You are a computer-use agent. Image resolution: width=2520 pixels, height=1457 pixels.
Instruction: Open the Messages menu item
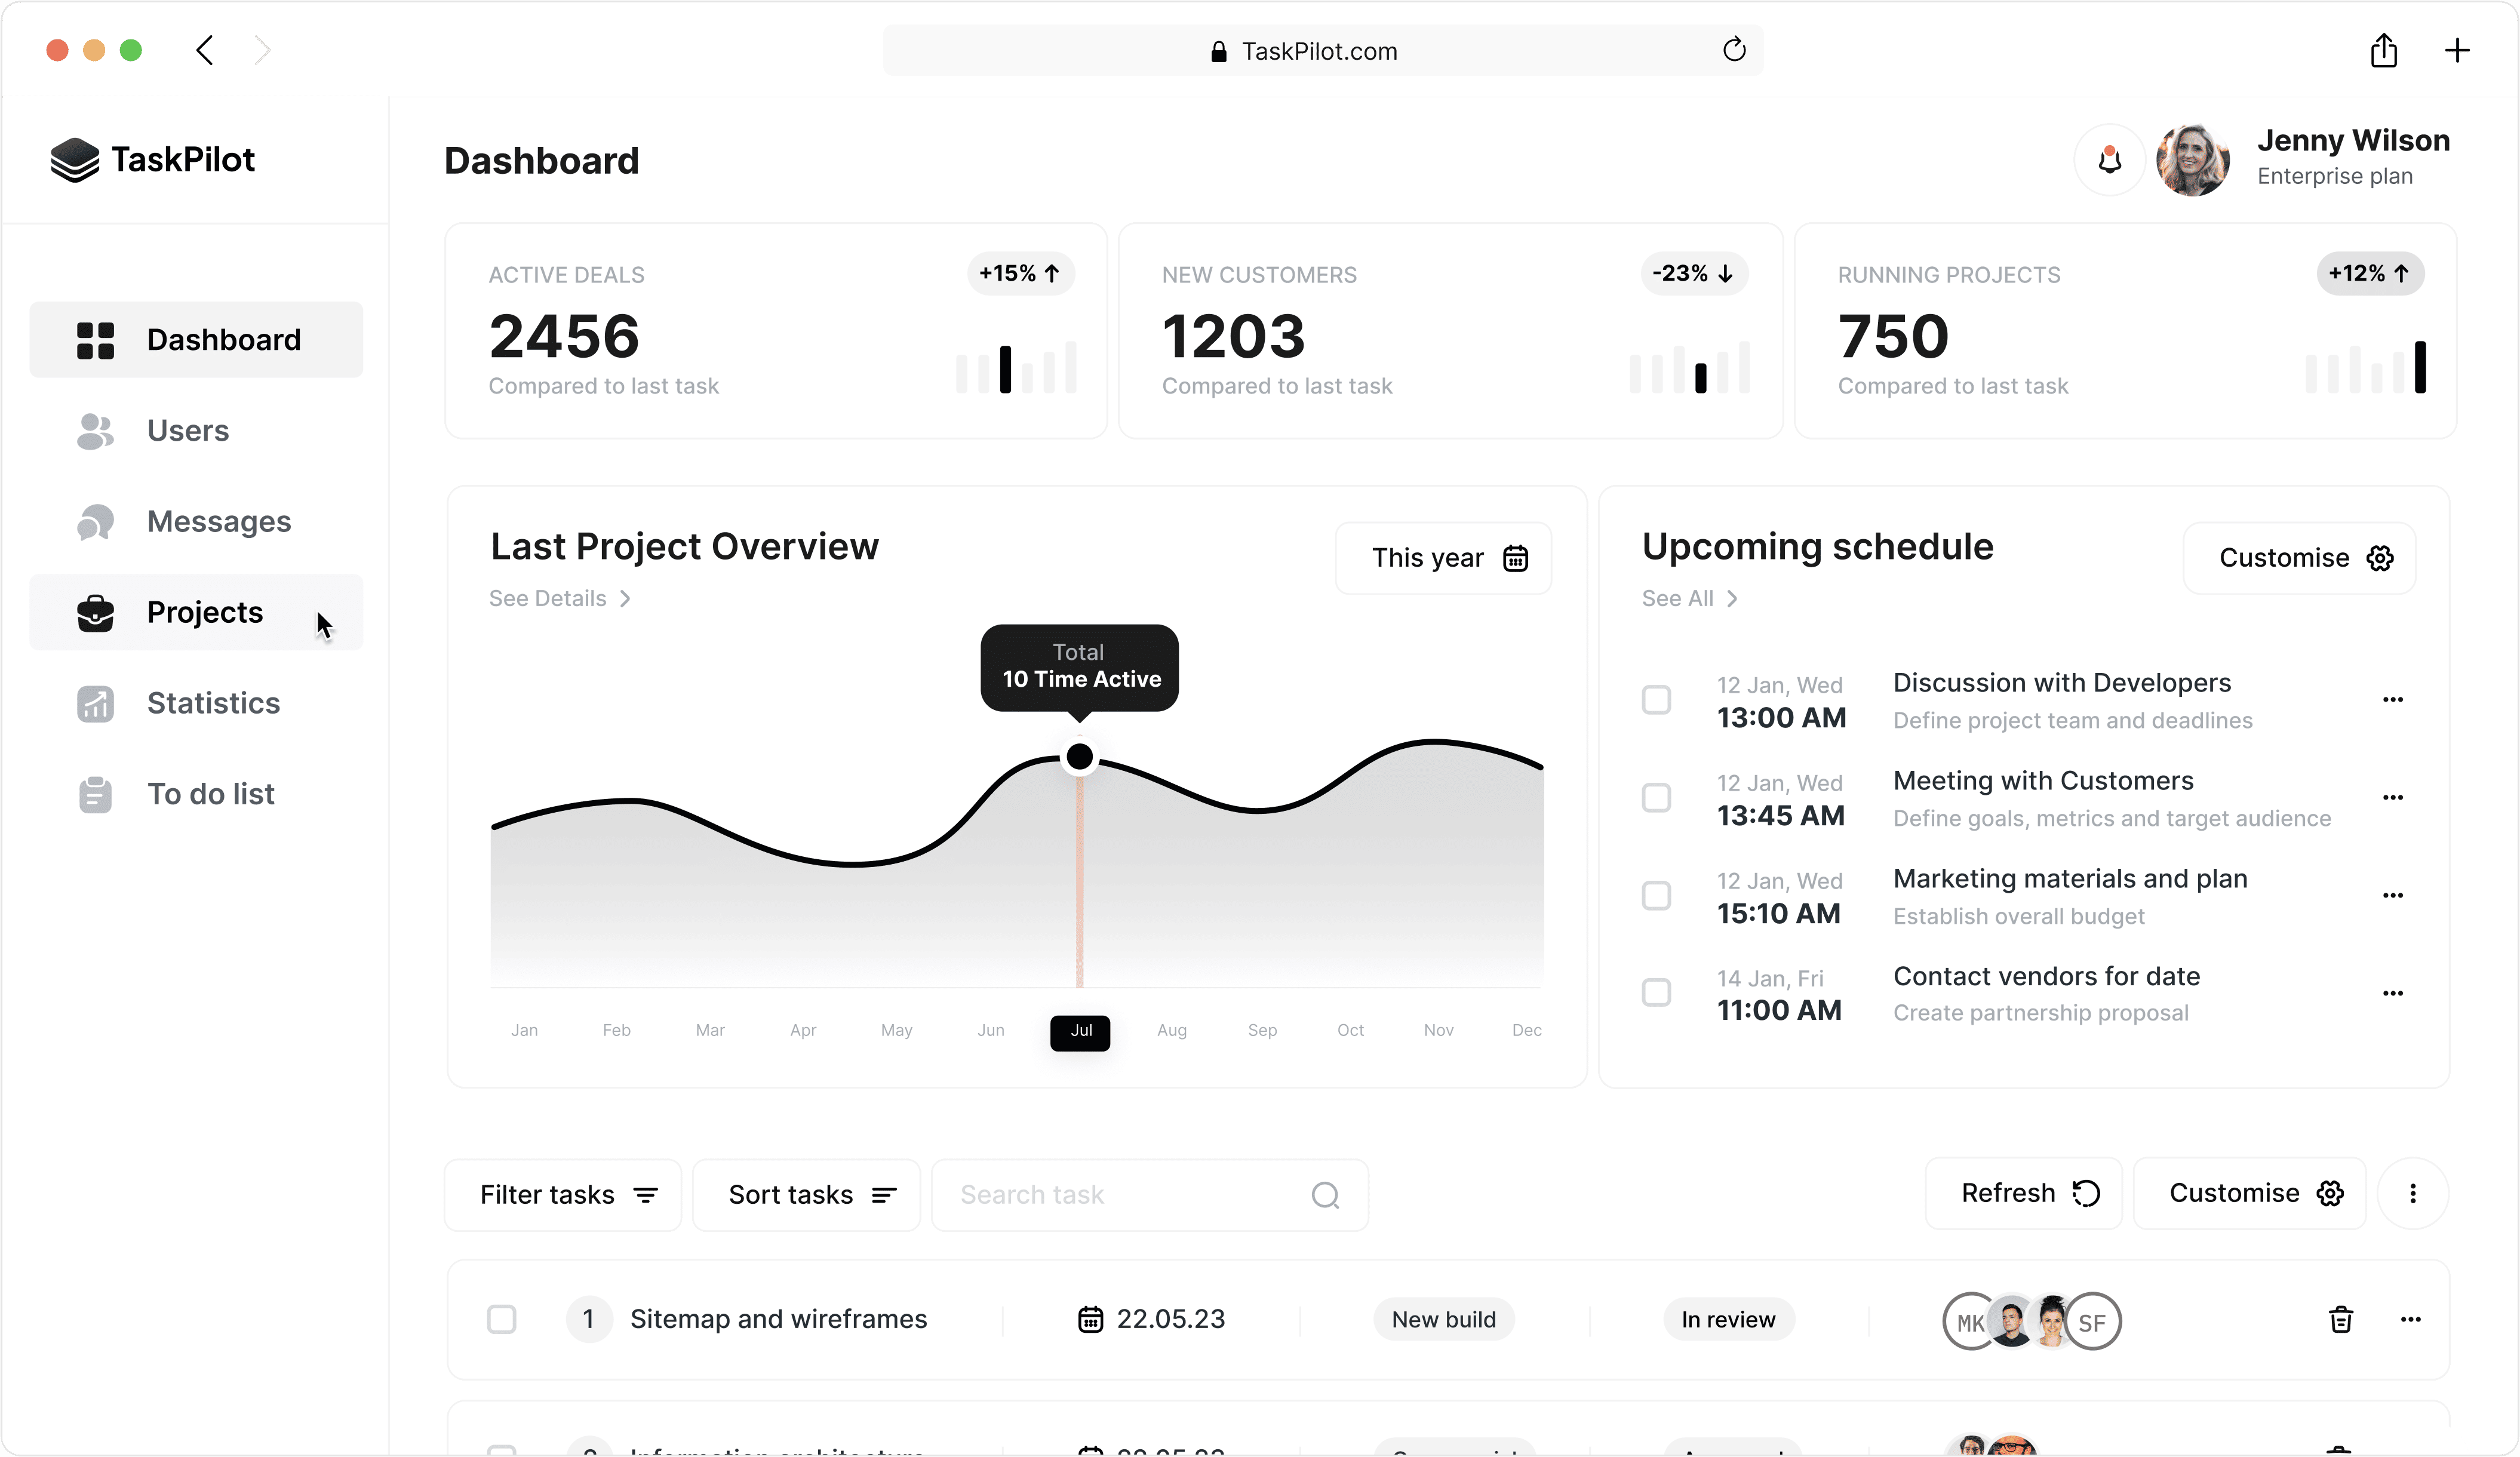(x=196, y=522)
